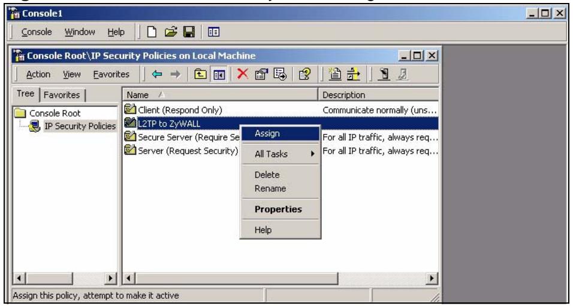Screen dimensions: 573x306
Task: Close the Console Root child window
Action: 431,56
